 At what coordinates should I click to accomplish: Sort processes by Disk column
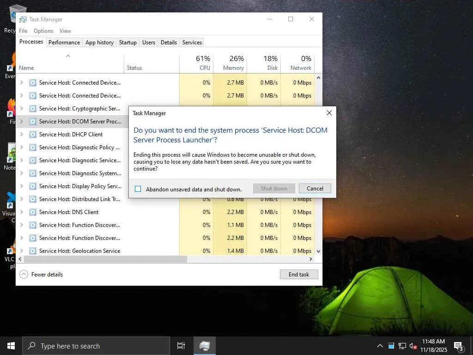[264, 64]
